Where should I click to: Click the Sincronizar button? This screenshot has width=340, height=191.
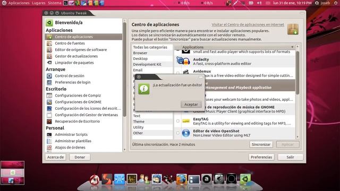click(x=261, y=144)
